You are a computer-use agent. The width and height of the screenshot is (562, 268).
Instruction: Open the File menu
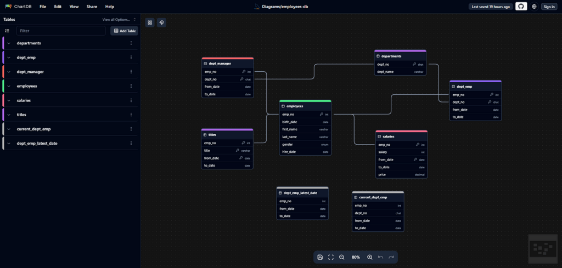click(x=43, y=7)
